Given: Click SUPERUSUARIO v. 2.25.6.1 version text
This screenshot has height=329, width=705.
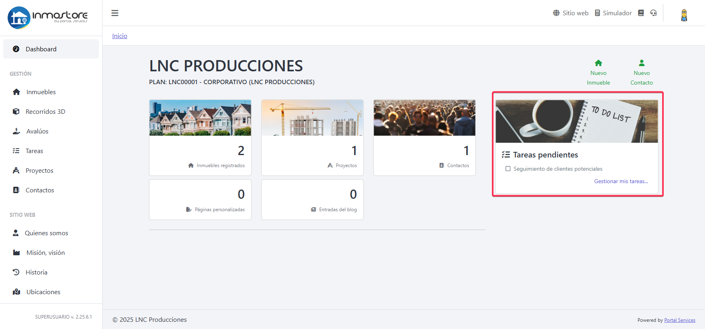Looking at the screenshot, I should pyautogui.click(x=63, y=317).
